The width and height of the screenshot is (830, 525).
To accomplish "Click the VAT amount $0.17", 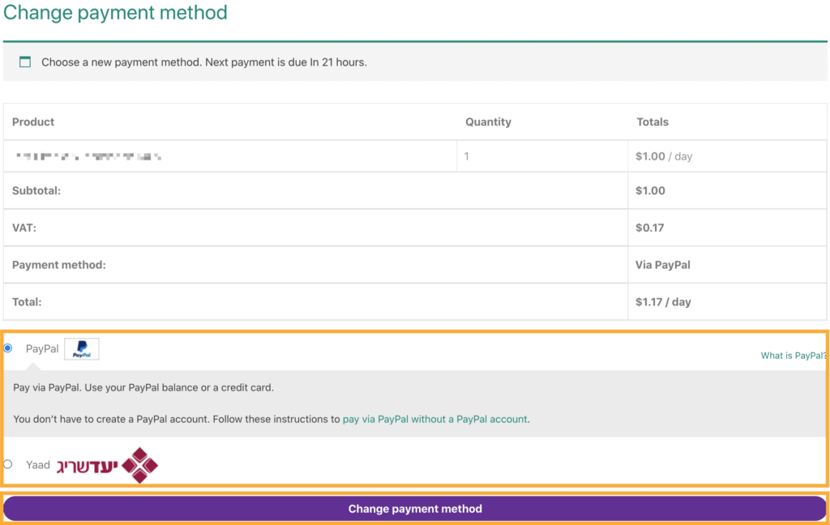I will coord(650,228).
